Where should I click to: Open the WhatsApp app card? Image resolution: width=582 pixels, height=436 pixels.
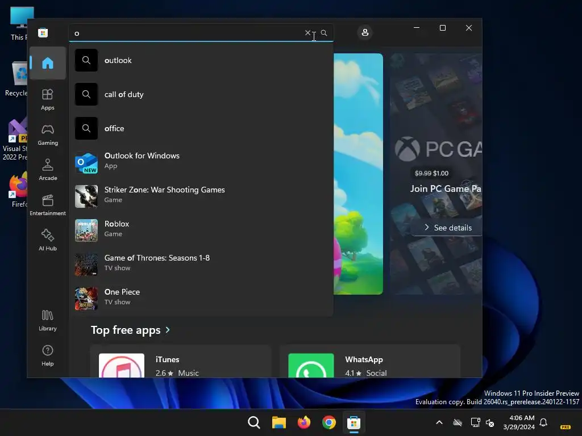click(370, 362)
